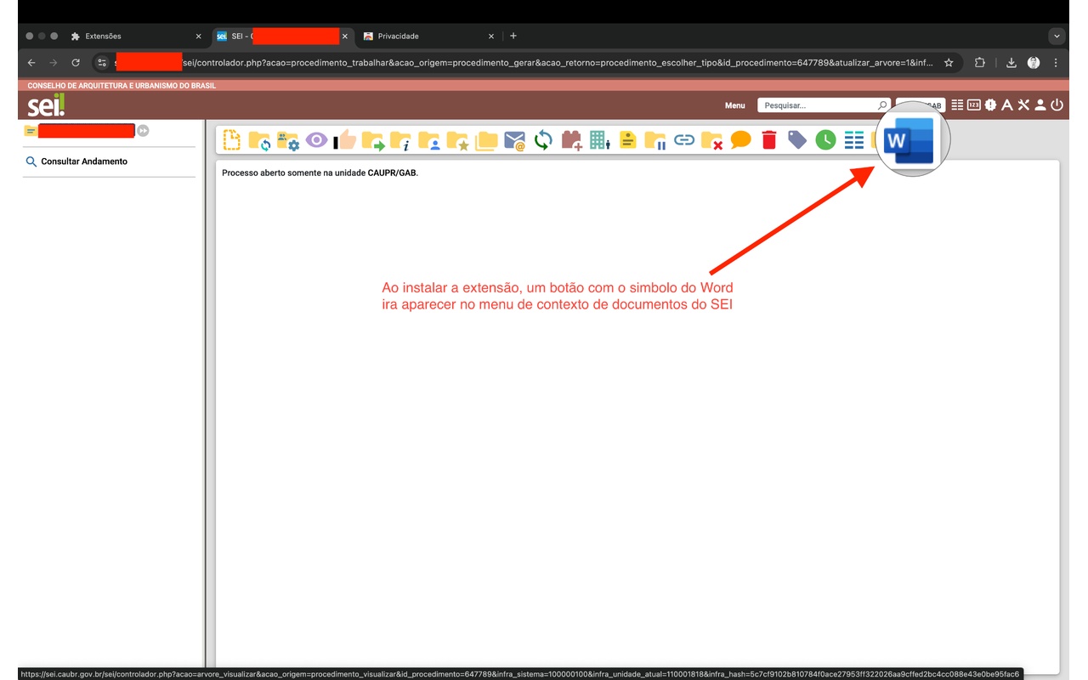Click the user profile person icon in header
Screen dimensions: 1088x680
pos(1040,105)
